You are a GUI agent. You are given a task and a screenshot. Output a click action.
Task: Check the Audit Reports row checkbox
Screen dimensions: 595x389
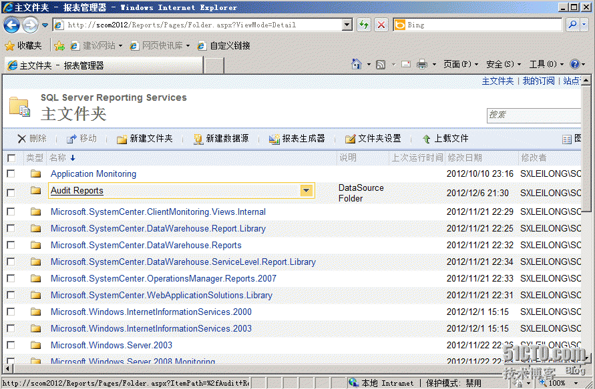click(x=11, y=193)
